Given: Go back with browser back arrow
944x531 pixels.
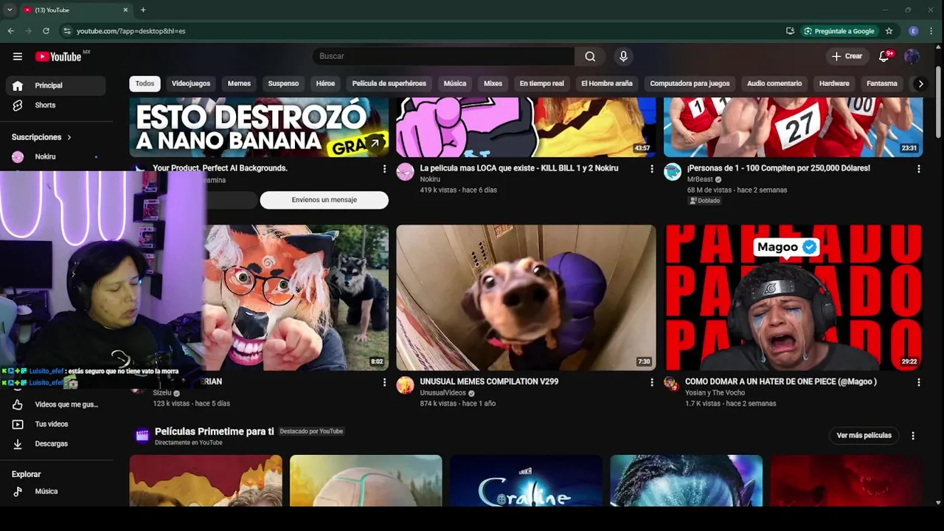Looking at the screenshot, I should [10, 31].
